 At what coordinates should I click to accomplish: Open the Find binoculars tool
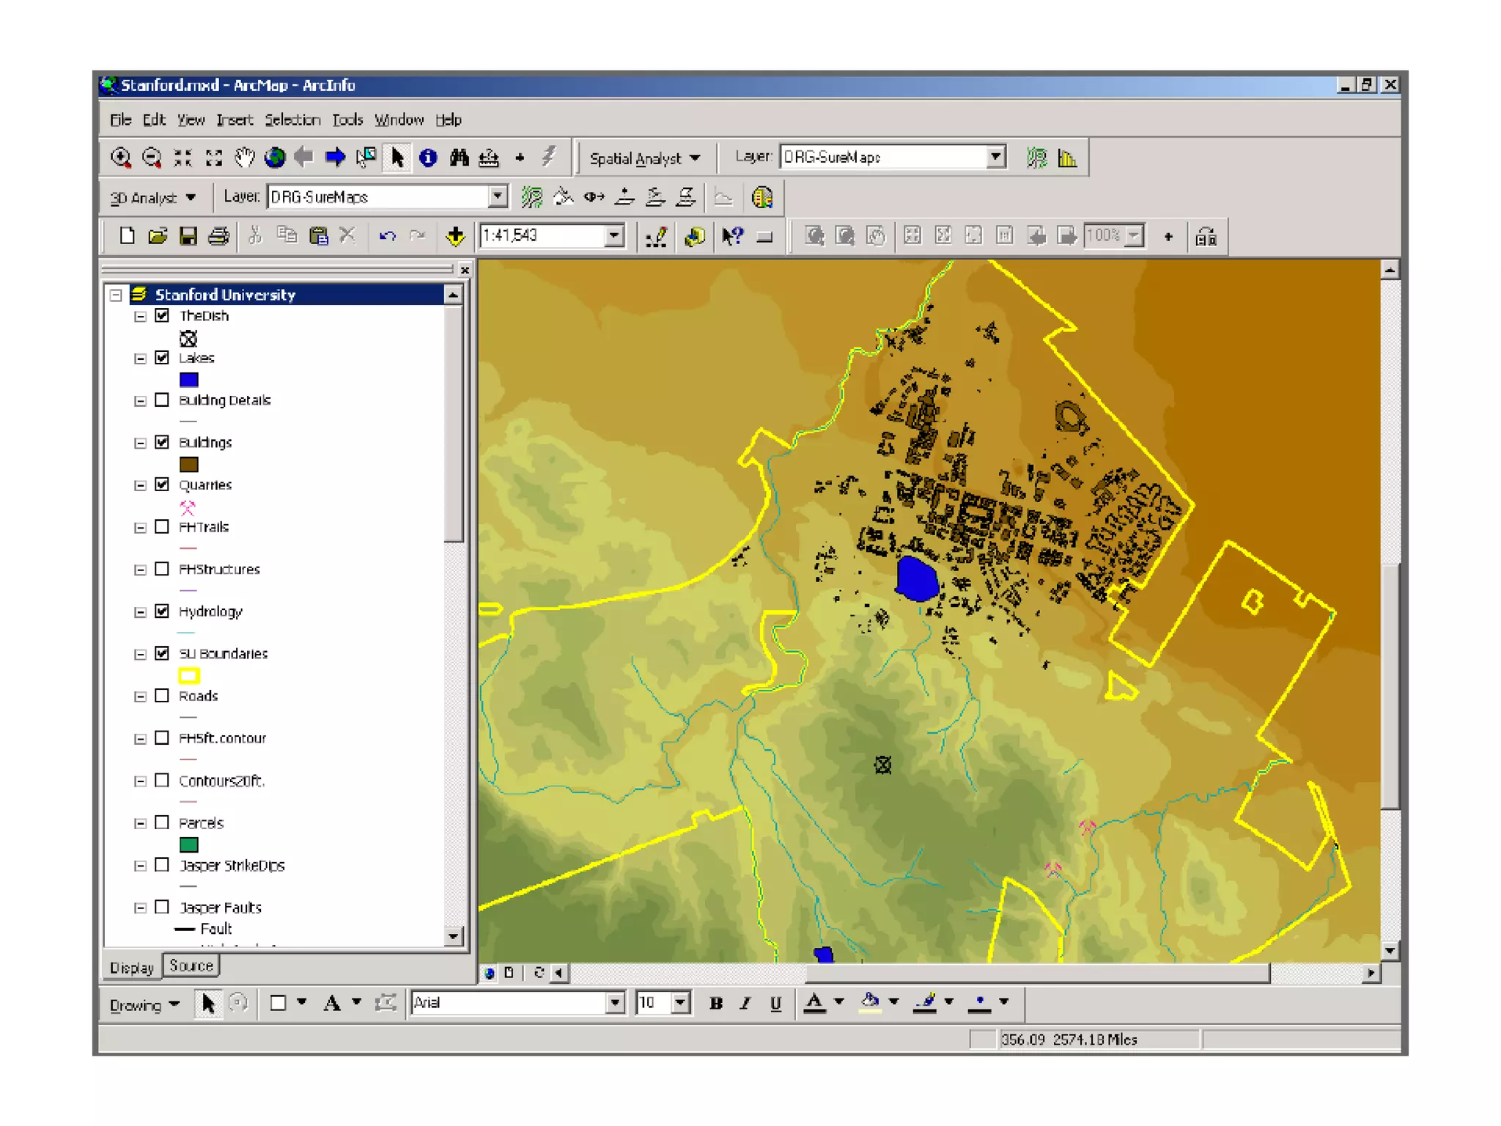[x=459, y=158]
